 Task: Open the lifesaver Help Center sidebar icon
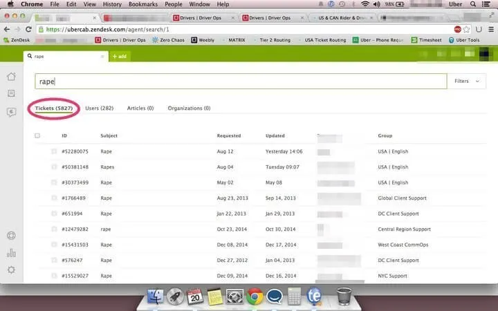point(10,236)
